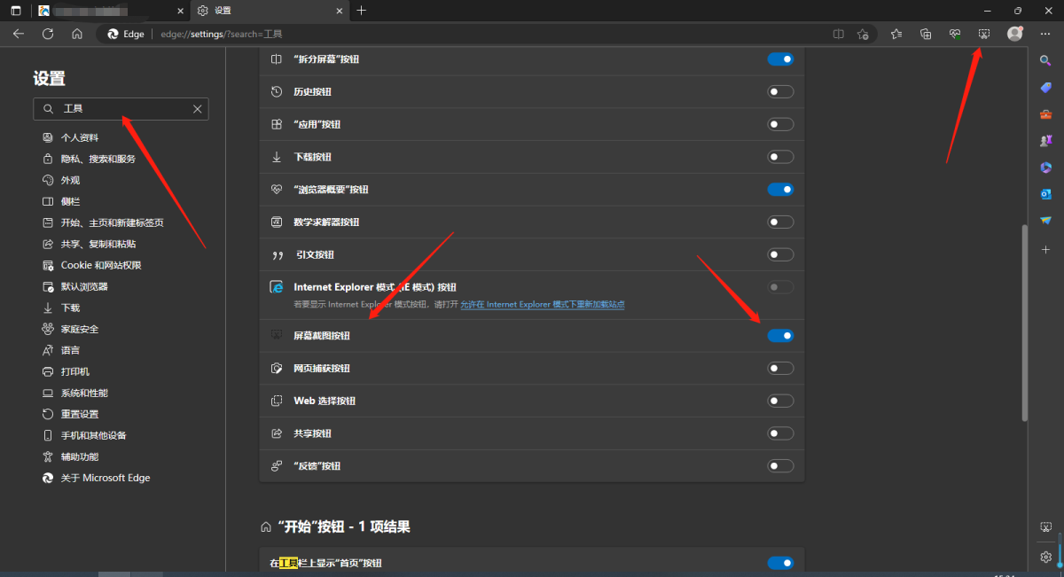Open Browser essentials heart icon in the toolbar
The image size is (1064, 577).
click(955, 34)
